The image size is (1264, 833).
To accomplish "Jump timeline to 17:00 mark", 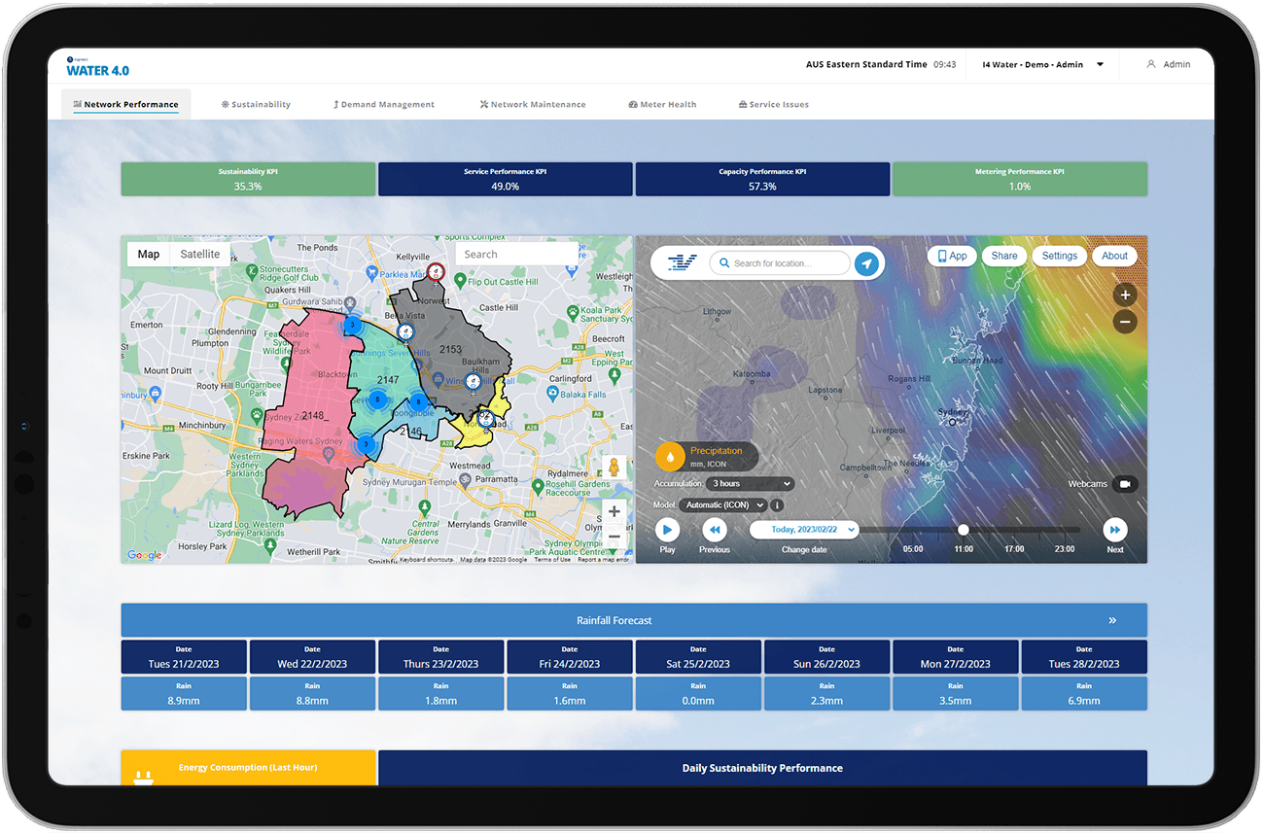I will click(x=1014, y=549).
